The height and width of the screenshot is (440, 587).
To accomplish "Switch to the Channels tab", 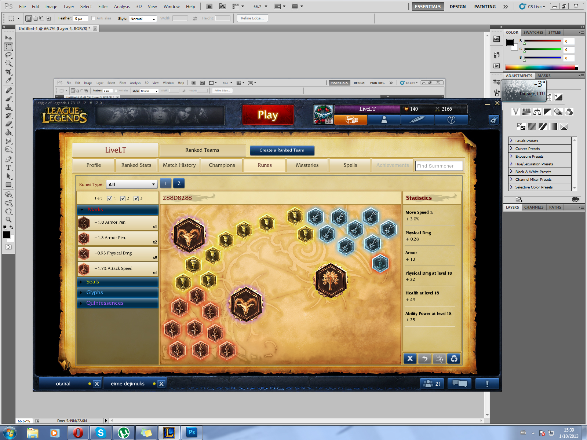I will click(x=534, y=207).
